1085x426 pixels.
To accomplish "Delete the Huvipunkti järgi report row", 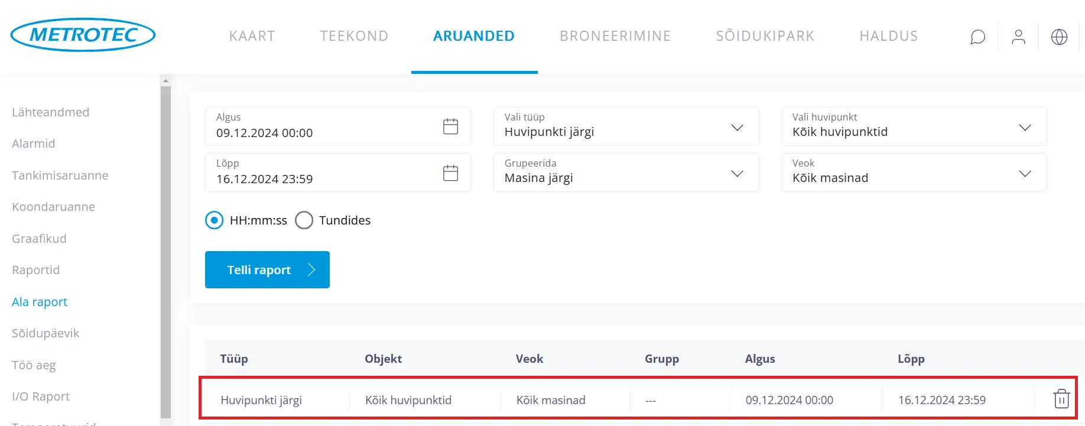I will (1061, 399).
